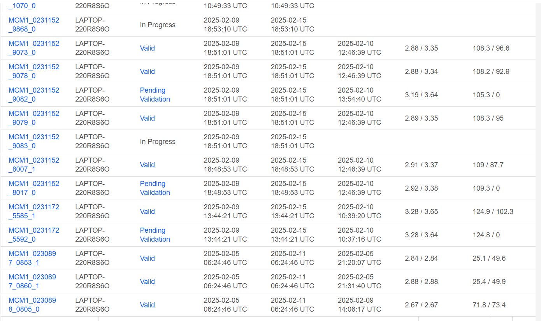Select Valid status in 9078_0 row

[147, 72]
